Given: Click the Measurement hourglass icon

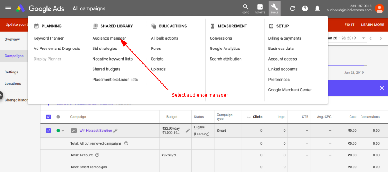Looking at the screenshot, I should point(212,26).
